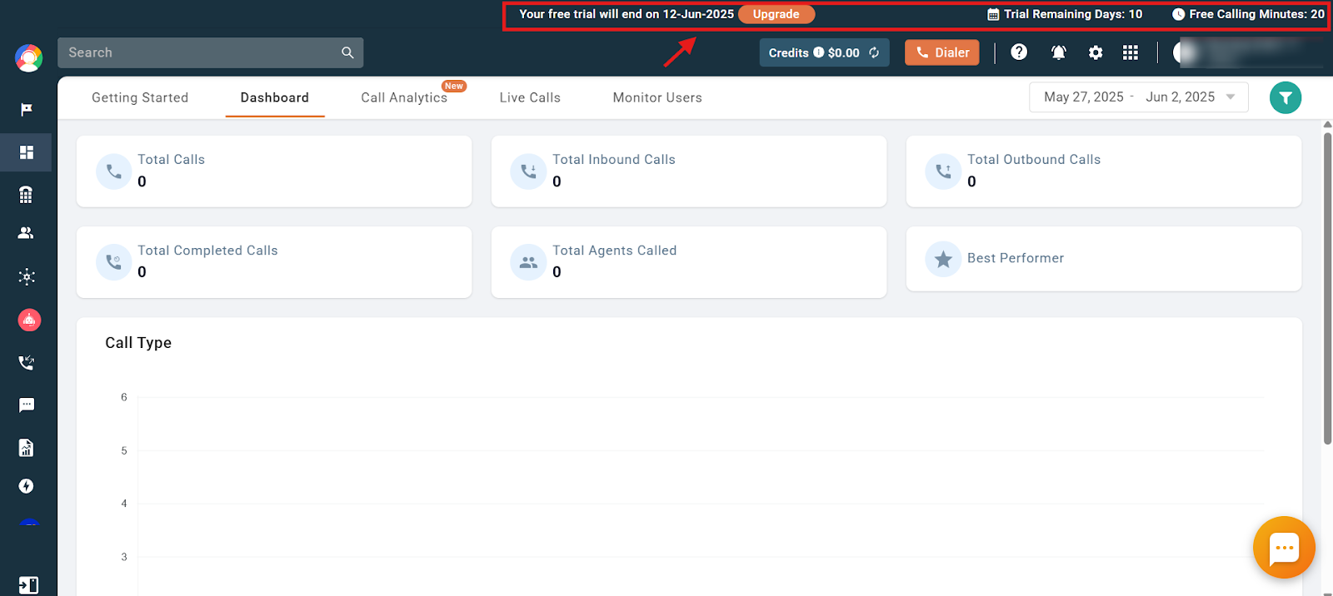Click the May 27, 2025 start date
1333x596 pixels.
tap(1084, 97)
